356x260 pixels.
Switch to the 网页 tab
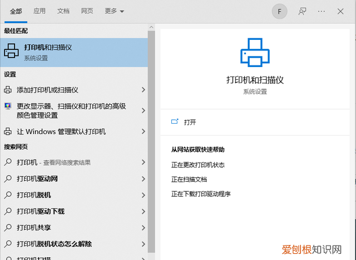click(87, 11)
